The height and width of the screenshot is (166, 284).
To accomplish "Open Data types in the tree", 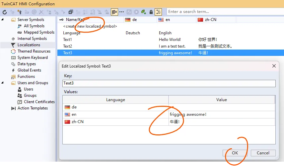I will click(27, 64).
